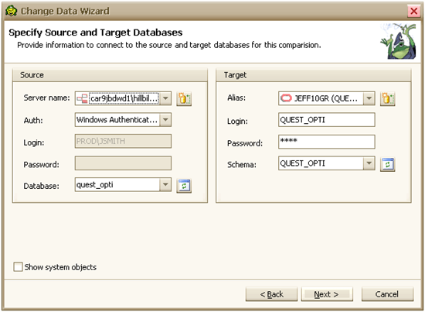Open the Alias dropdown arrow

369,98
